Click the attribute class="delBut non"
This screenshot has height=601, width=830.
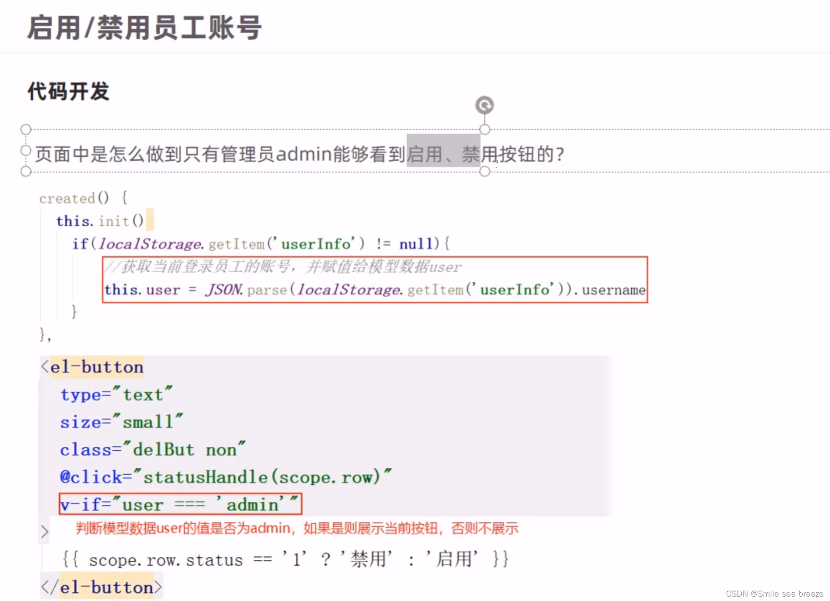(153, 449)
